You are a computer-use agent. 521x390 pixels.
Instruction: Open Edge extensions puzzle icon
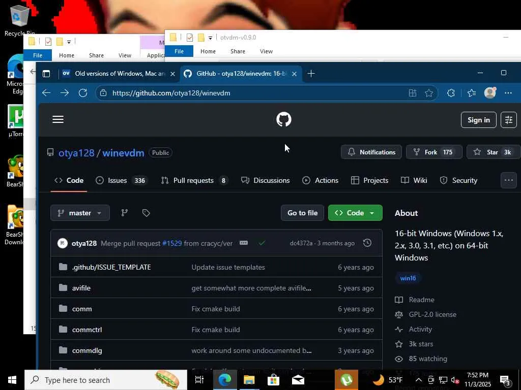(x=451, y=93)
